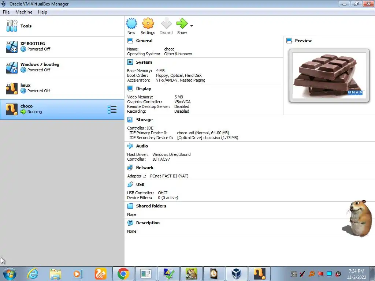Click the General section monitor icon
This screenshot has width=375, height=281.
pos(130,41)
